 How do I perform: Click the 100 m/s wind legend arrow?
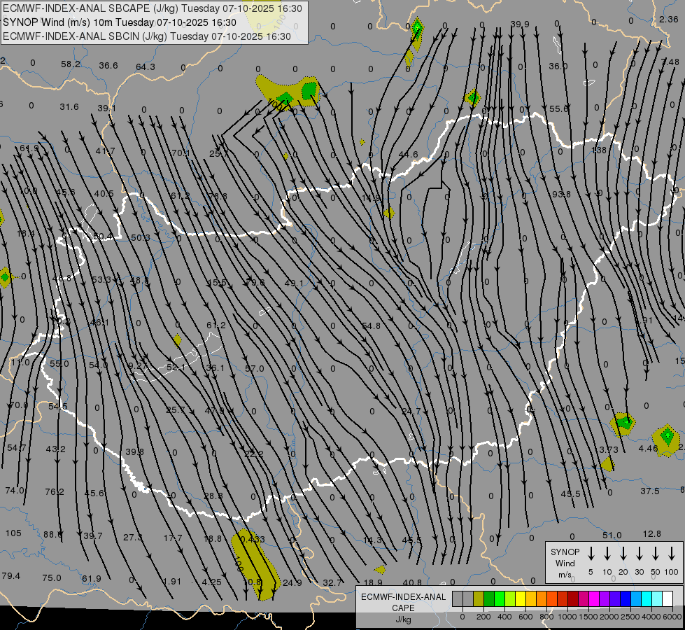(x=672, y=554)
